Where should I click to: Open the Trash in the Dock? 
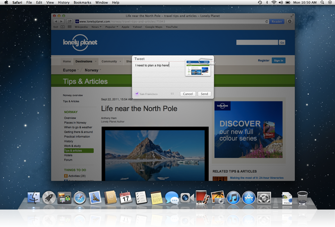pos(302,198)
